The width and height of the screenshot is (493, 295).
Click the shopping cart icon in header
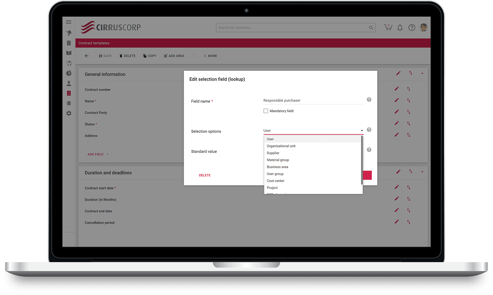388,27
